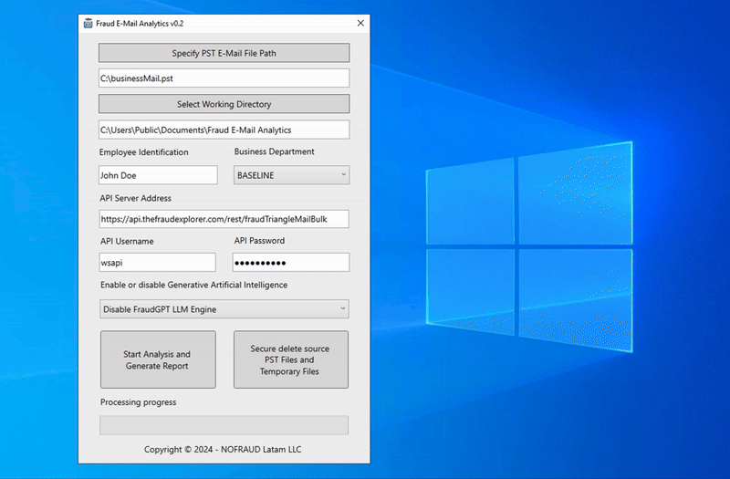Click the Fraud E-Mail Analytics title bar icon
Viewport: 730px width, 479px height.
pyautogui.click(x=88, y=24)
